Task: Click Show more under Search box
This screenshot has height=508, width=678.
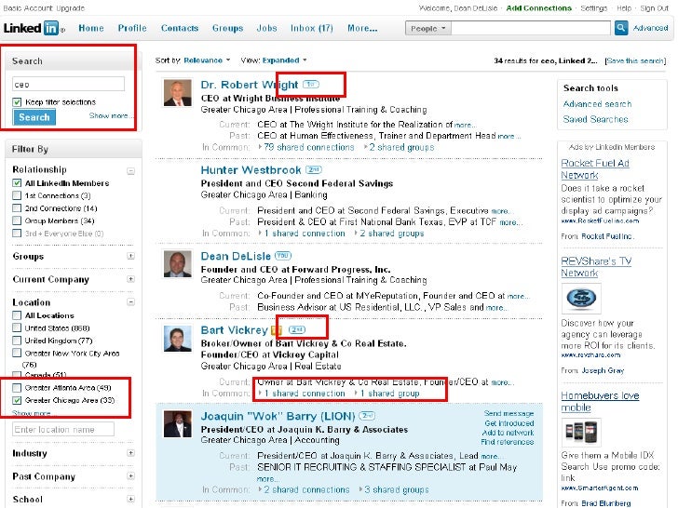Action: coord(110,115)
